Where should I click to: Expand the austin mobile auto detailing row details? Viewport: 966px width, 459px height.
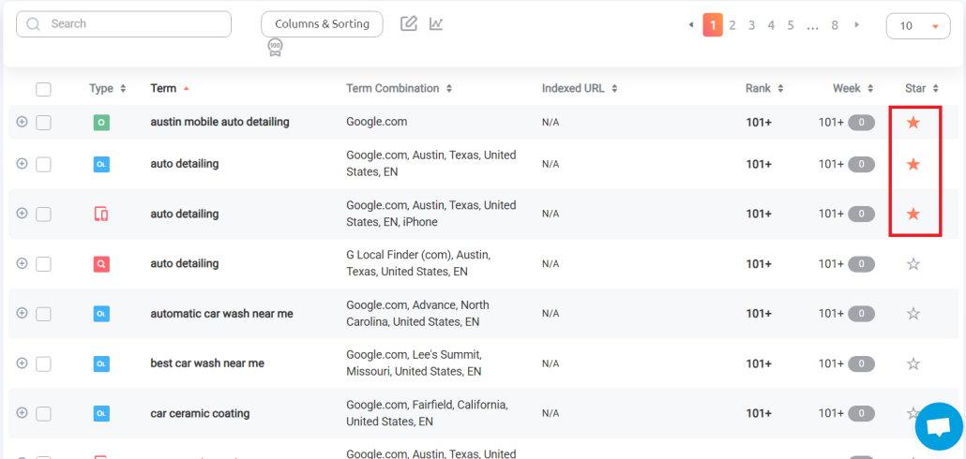pos(22,122)
